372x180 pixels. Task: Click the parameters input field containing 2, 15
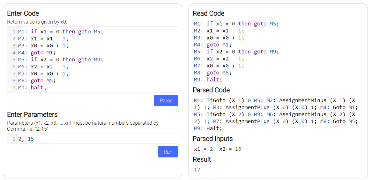tap(93, 139)
